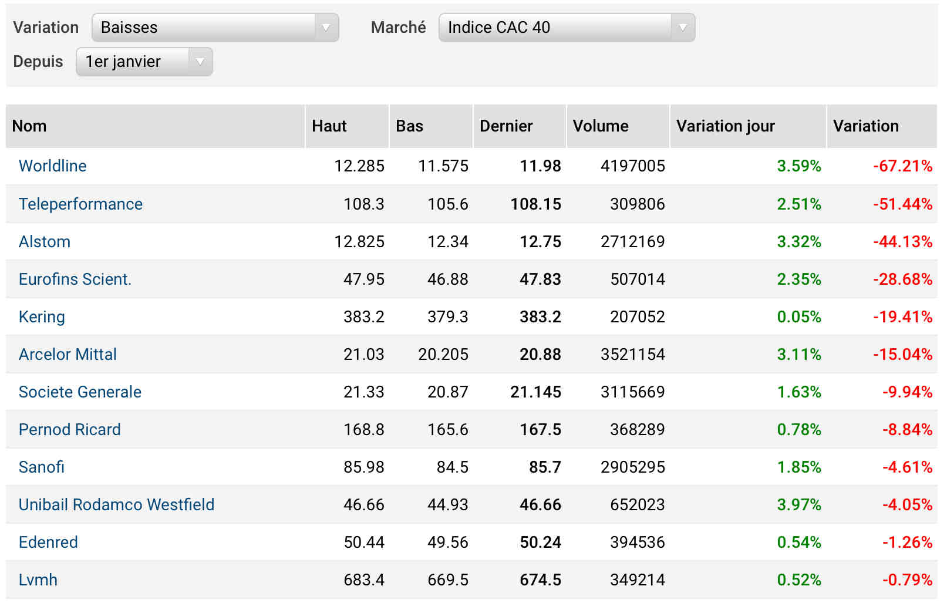Click Societe Generale last price 21.145
This screenshot has width=947, height=603.
(536, 392)
